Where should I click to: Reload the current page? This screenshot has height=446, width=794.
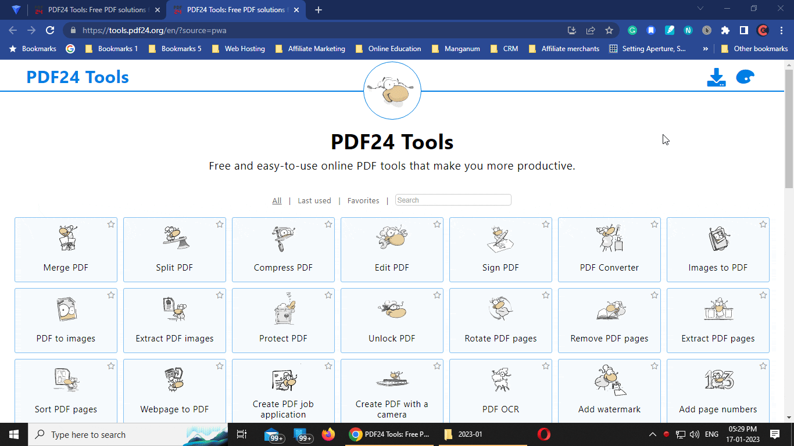(x=50, y=30)
